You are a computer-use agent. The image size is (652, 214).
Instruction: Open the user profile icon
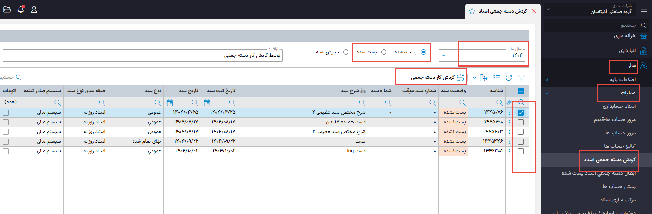(34, 9)
